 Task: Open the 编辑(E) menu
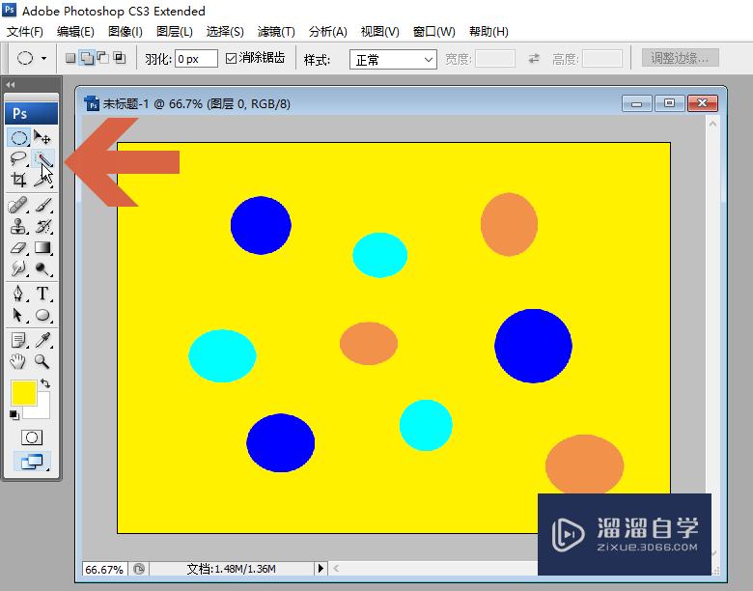[x=75, y=32]
